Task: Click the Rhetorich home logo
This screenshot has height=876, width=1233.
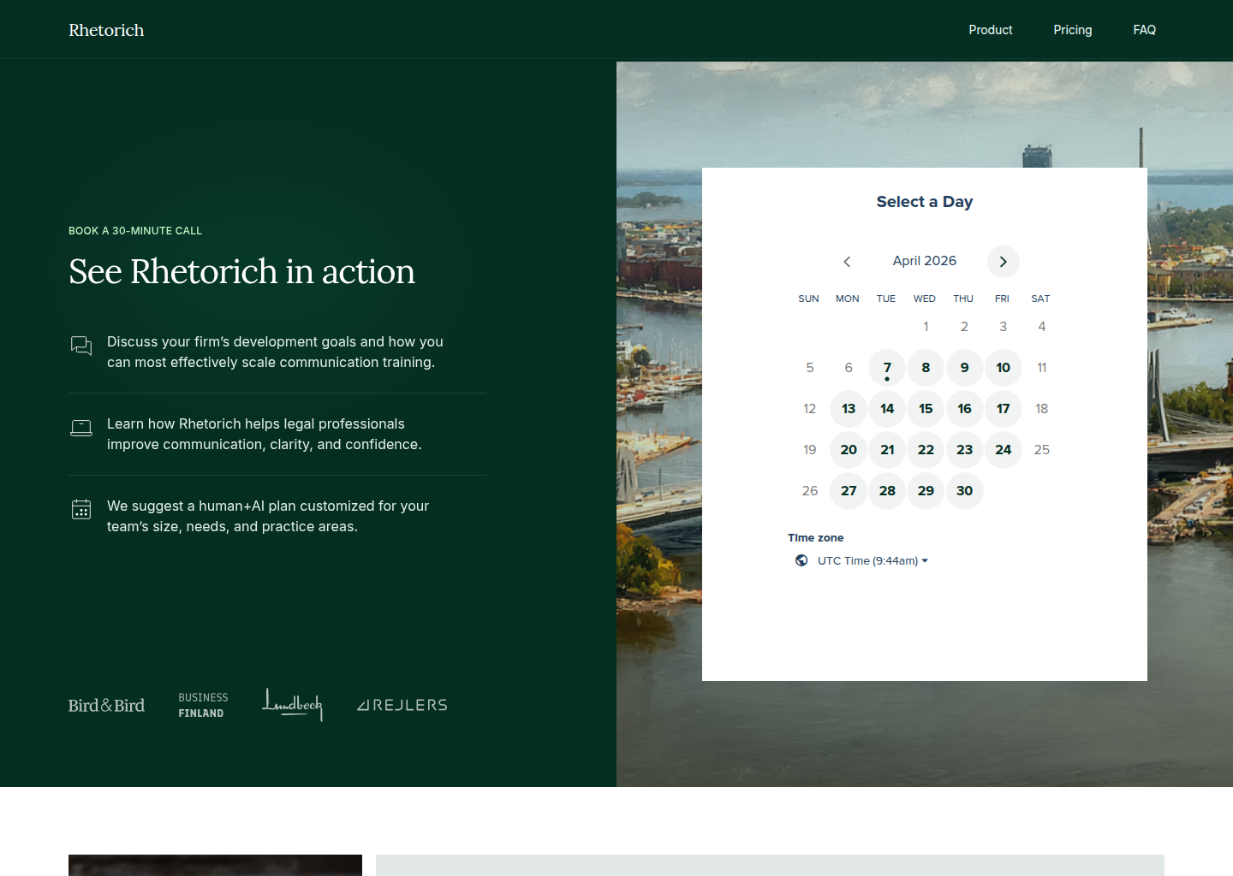Action: pyautogui.click(x=106, y=30)
